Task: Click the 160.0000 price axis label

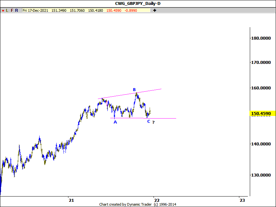Action: (261, 88)
